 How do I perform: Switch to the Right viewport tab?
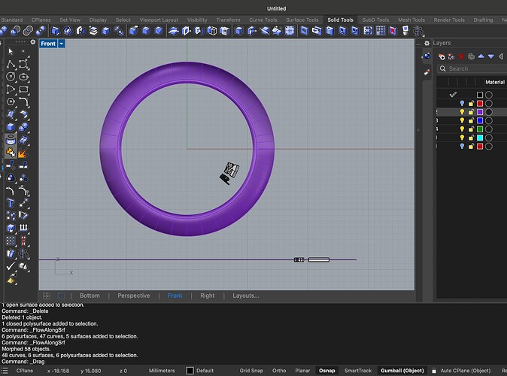point(207,296)
